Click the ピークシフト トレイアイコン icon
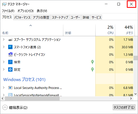 click(10, 55)
